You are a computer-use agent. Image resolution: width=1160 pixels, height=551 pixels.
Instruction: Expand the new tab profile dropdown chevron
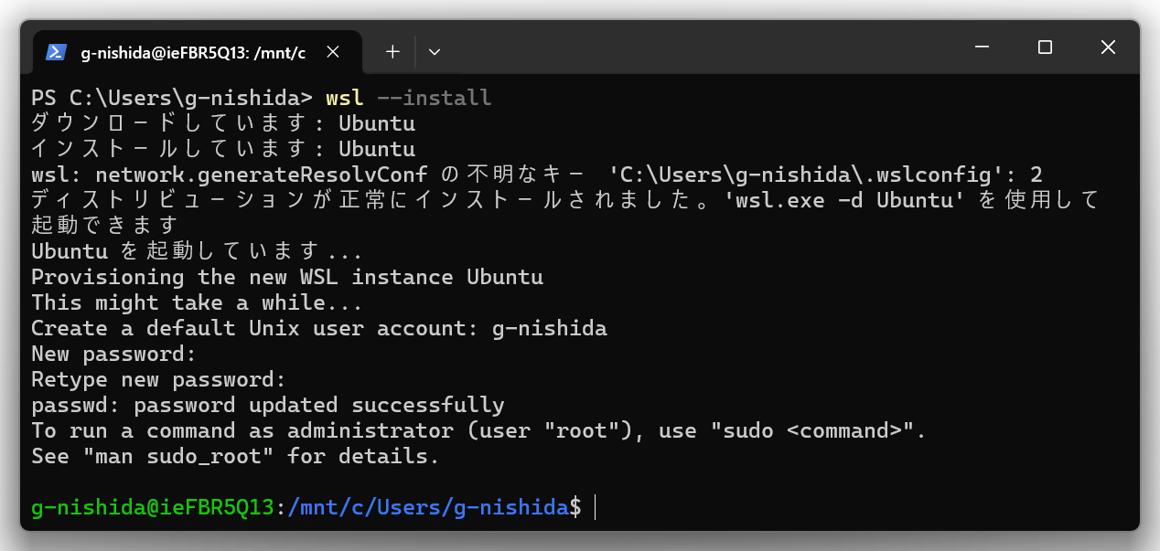tap(435, 52)
